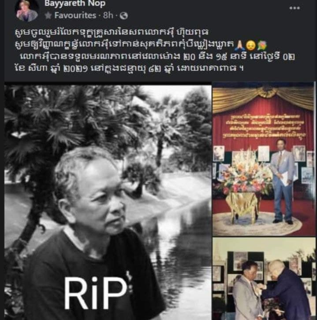317x320 pixels.
Task: Click the sad face emoji
Action: tap(250, 45)
